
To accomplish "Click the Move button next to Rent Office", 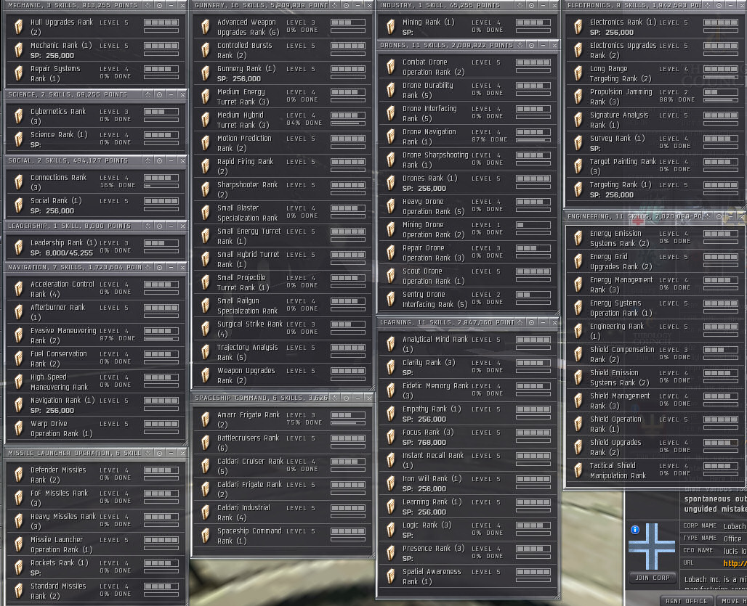I will (x=731, y=601).
